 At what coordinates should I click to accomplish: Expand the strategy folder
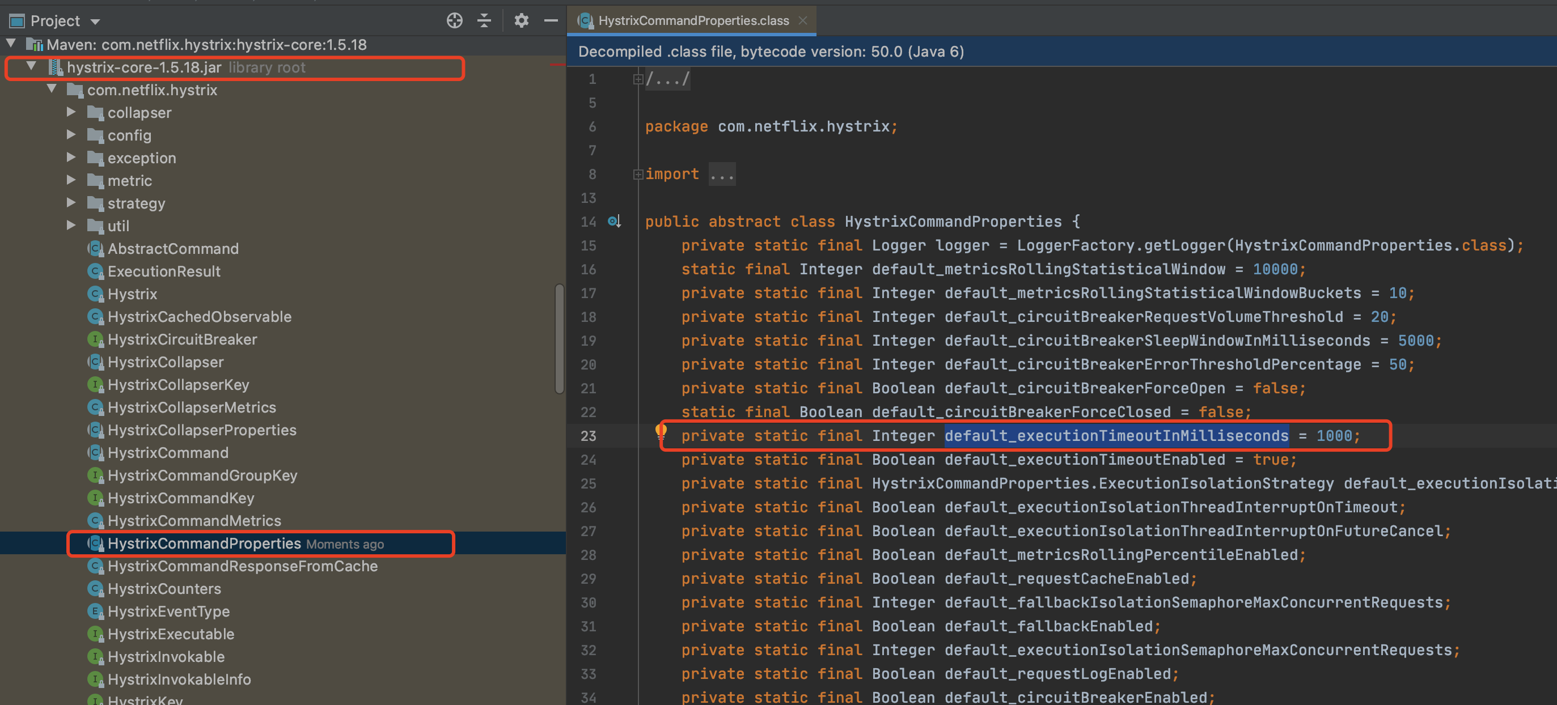71,202
